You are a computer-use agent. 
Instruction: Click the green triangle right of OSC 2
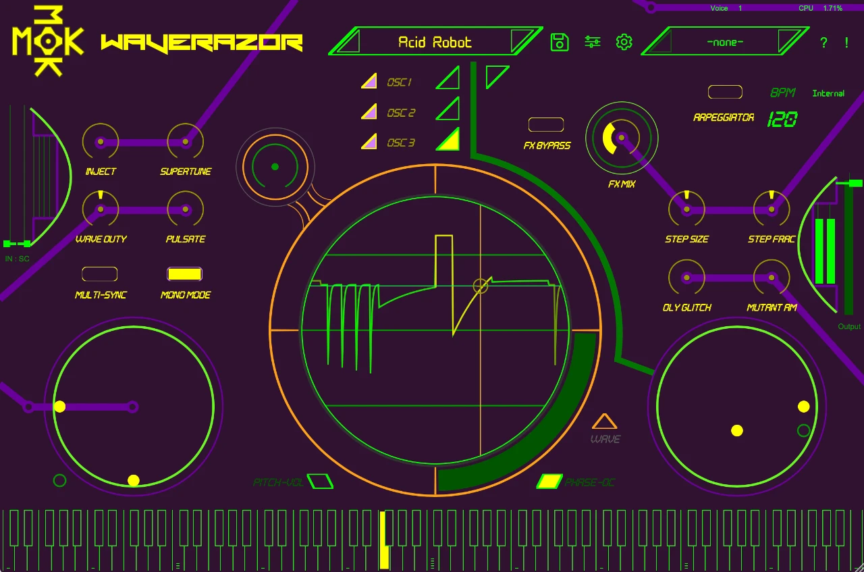[x=450, y=109]
